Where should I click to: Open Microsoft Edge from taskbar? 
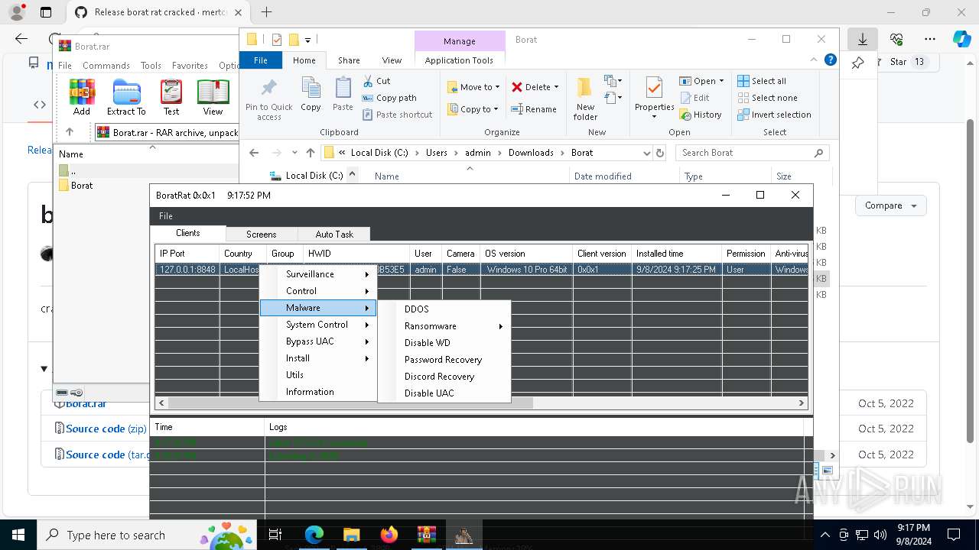[x=314, y=535]
